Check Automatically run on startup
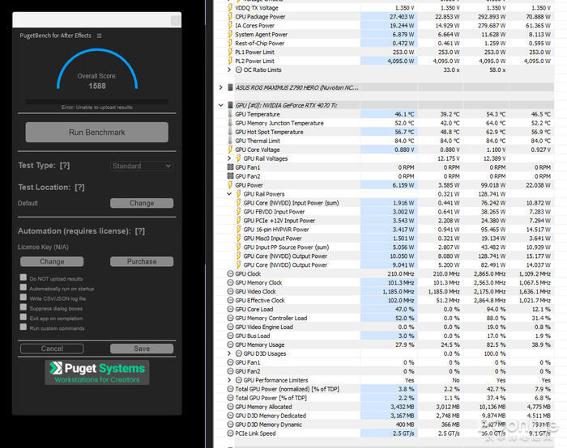Viewport: 567px width, 448px height. click(x=23, y=288)
